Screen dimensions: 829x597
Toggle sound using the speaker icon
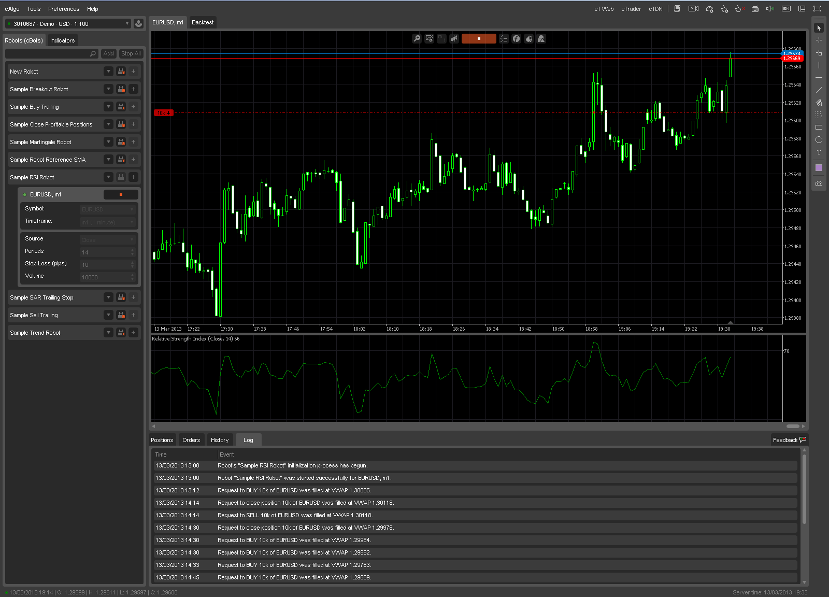770,9
